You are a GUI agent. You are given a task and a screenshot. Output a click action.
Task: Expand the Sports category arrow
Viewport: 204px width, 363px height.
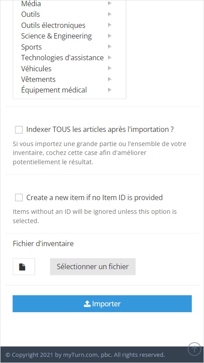[110, 47]
